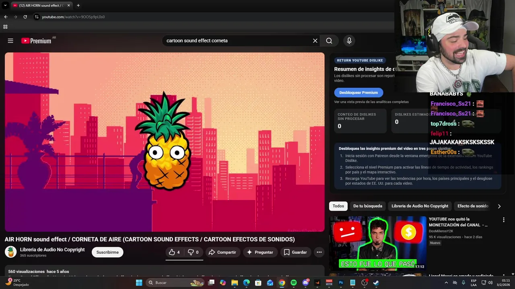The width and height of the screenshot is (515, 289).
Task: Open MONETIZACIÓN del CANAL video thumbnail
Action: tap(378, 243)
